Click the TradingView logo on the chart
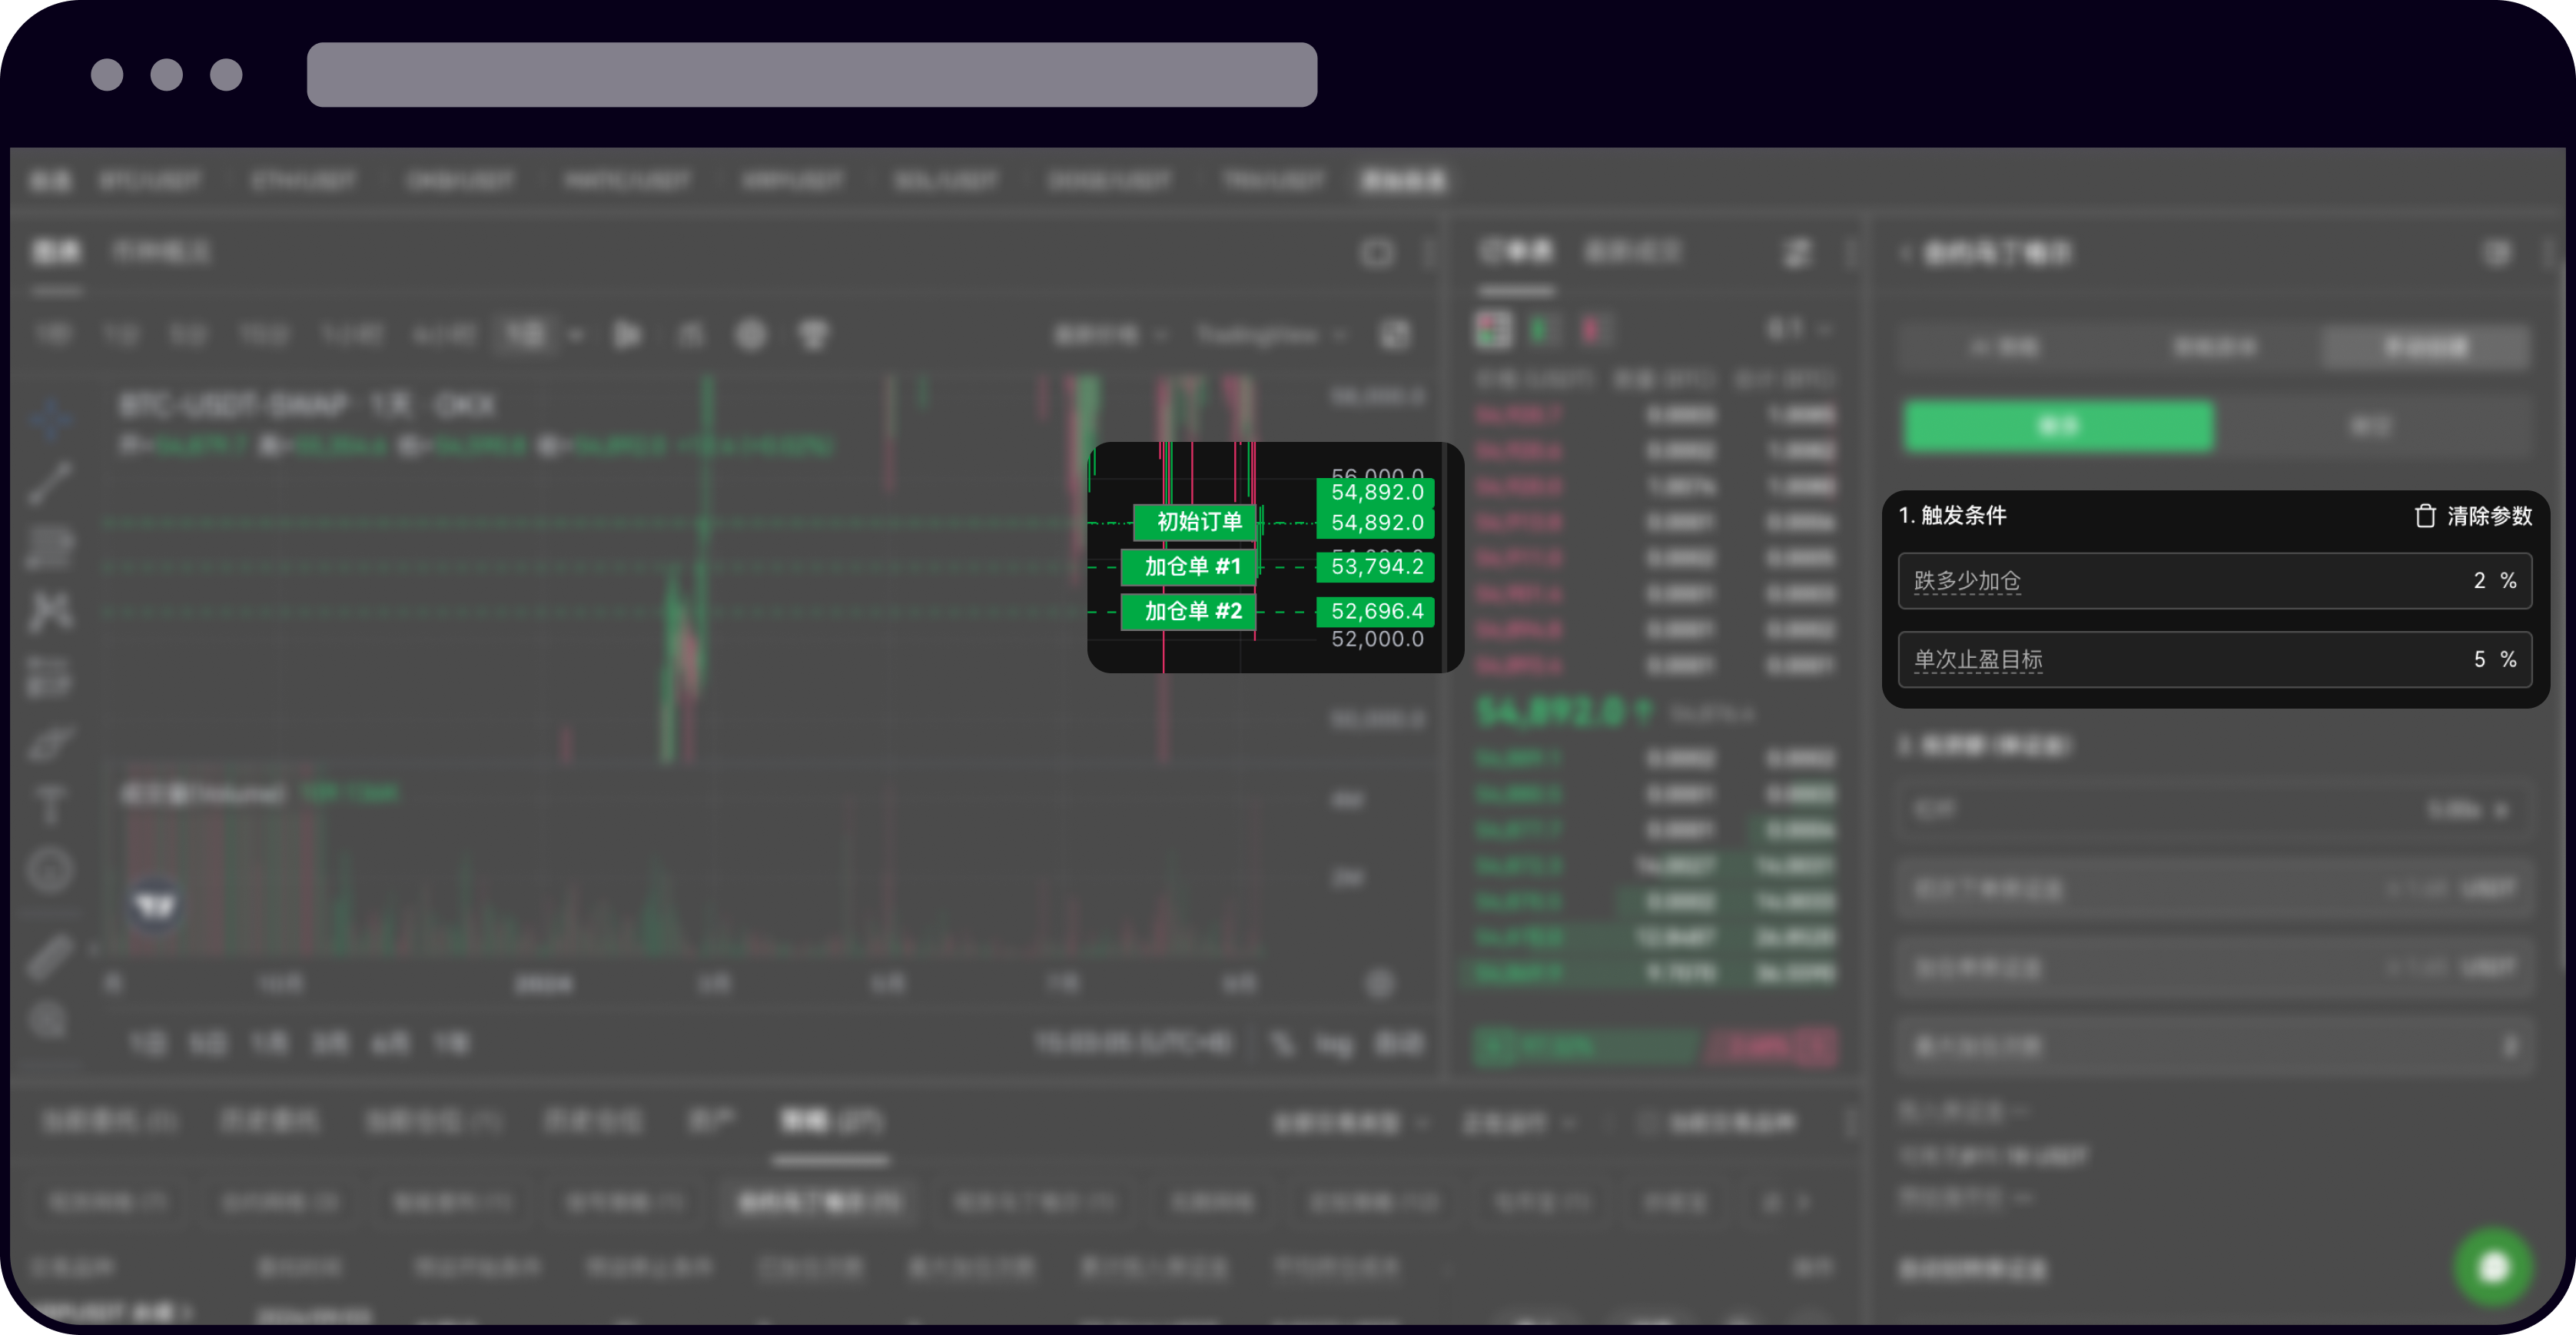 155,906
